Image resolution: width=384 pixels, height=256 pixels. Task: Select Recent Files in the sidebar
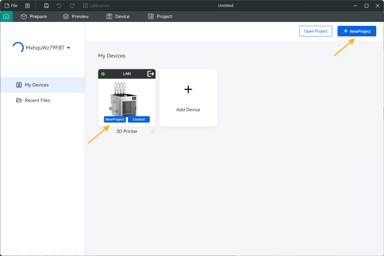(37, 100)
